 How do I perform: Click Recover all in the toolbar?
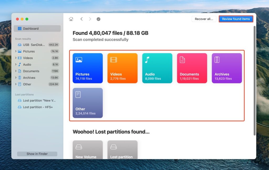[x=204, y=19]
